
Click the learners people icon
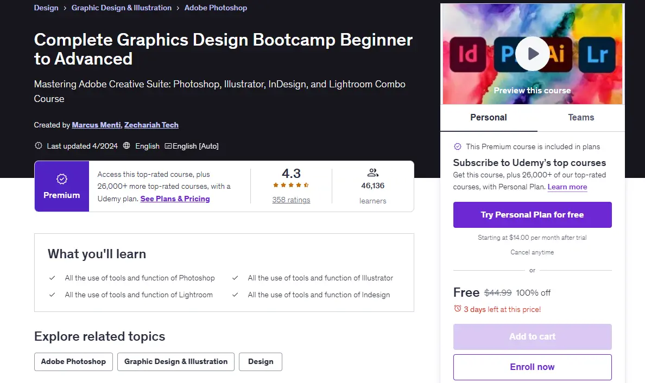(x=372, y=173)
